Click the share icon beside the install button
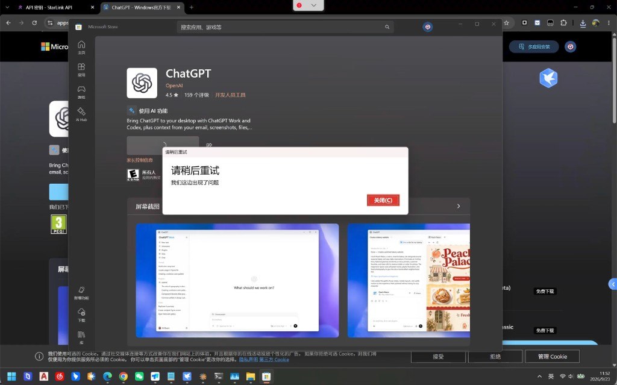 (209, 145)
